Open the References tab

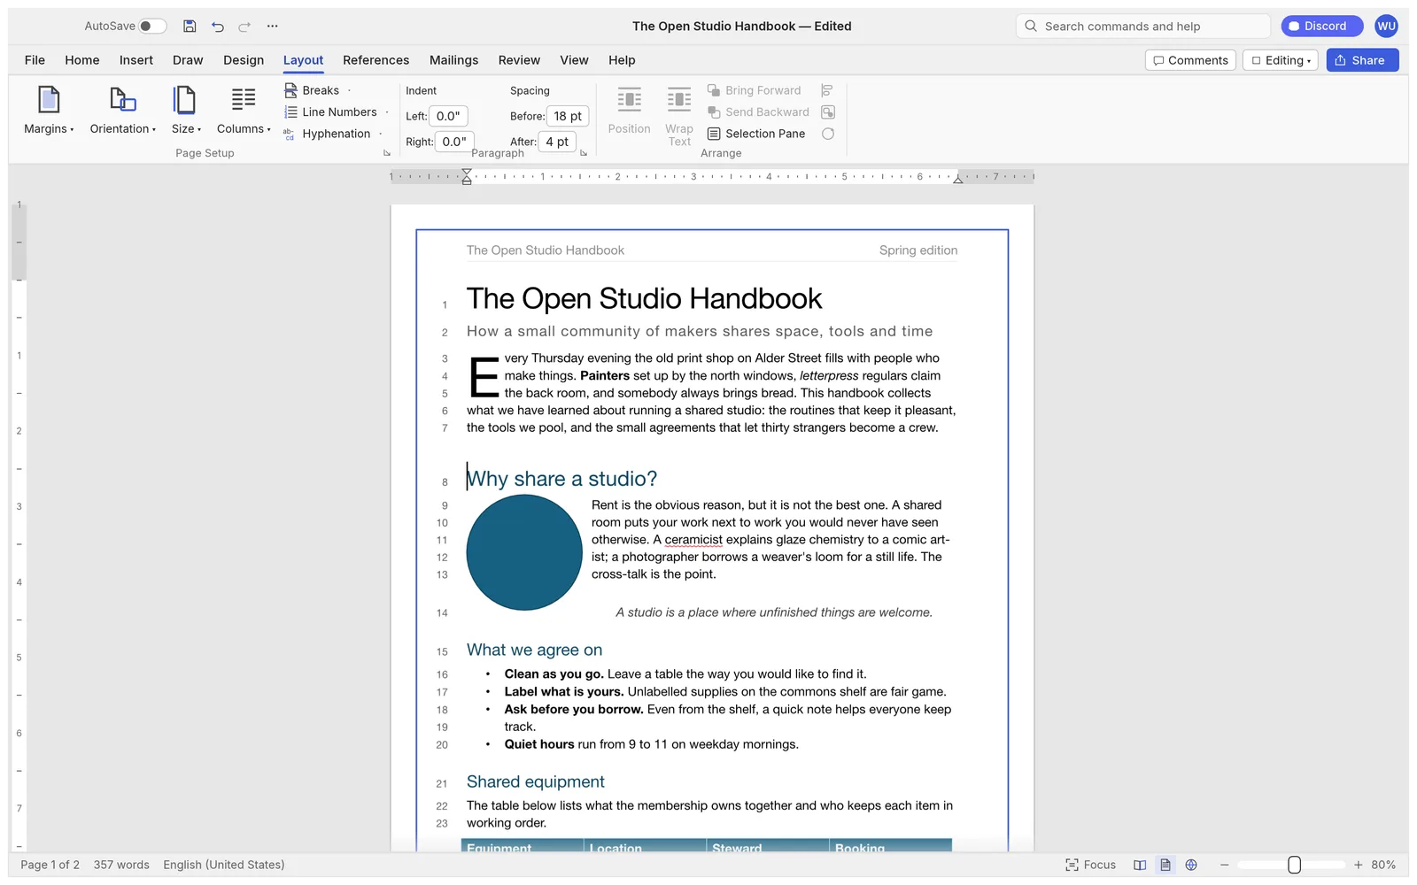click(x=376, y=60)
